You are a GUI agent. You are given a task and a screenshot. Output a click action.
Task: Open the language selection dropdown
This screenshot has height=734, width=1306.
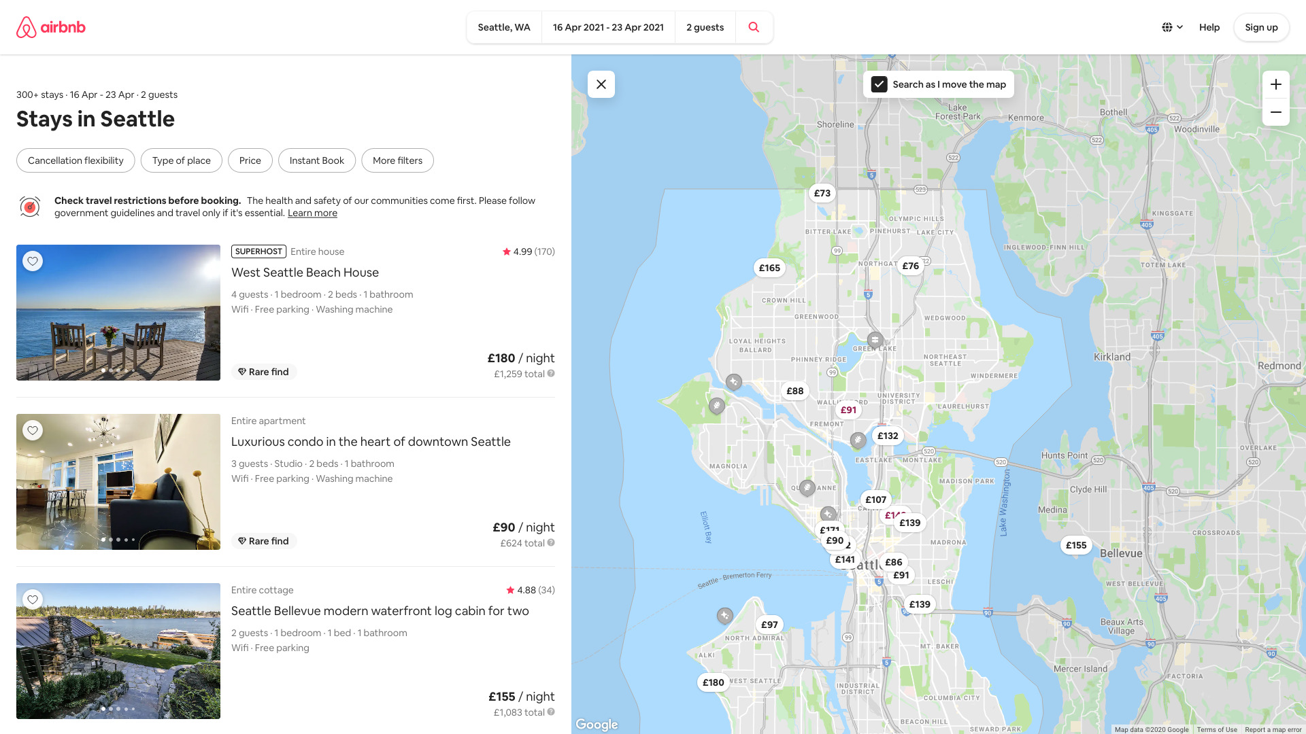coord(1171,27)
